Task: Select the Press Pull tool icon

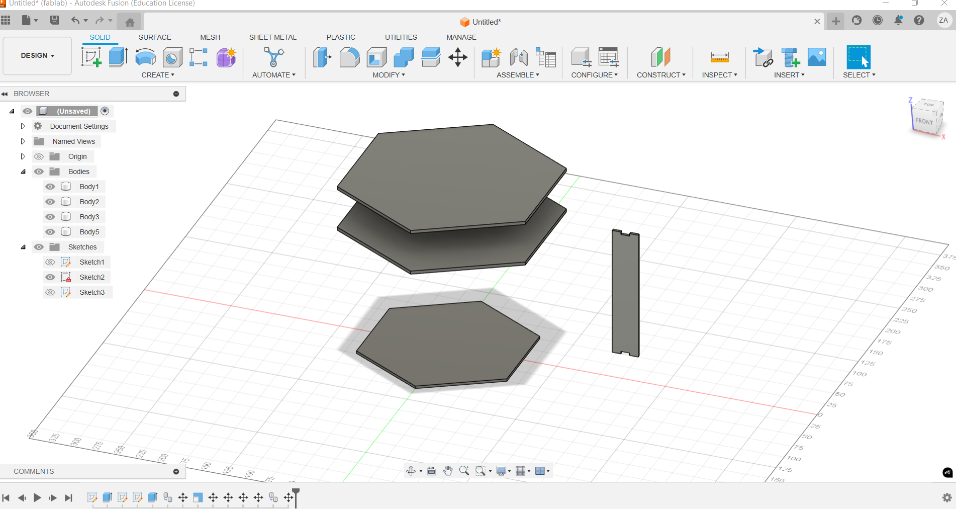Action: 322,57
